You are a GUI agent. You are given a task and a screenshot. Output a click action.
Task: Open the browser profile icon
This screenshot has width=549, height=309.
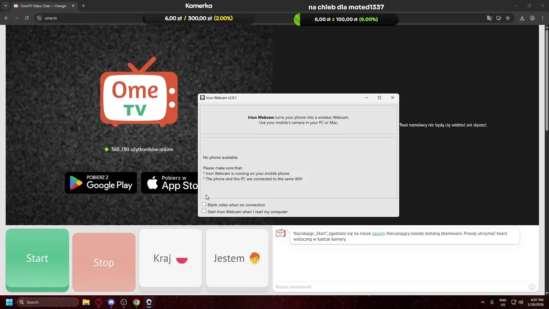(532, 18)
